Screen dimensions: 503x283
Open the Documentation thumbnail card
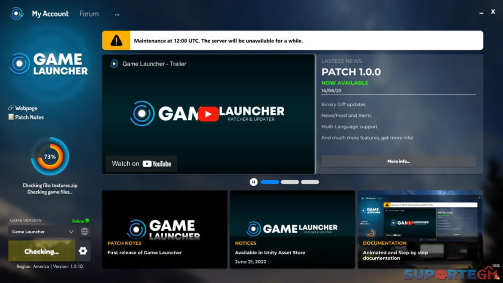pyautogui.click(x=420, y=229)
